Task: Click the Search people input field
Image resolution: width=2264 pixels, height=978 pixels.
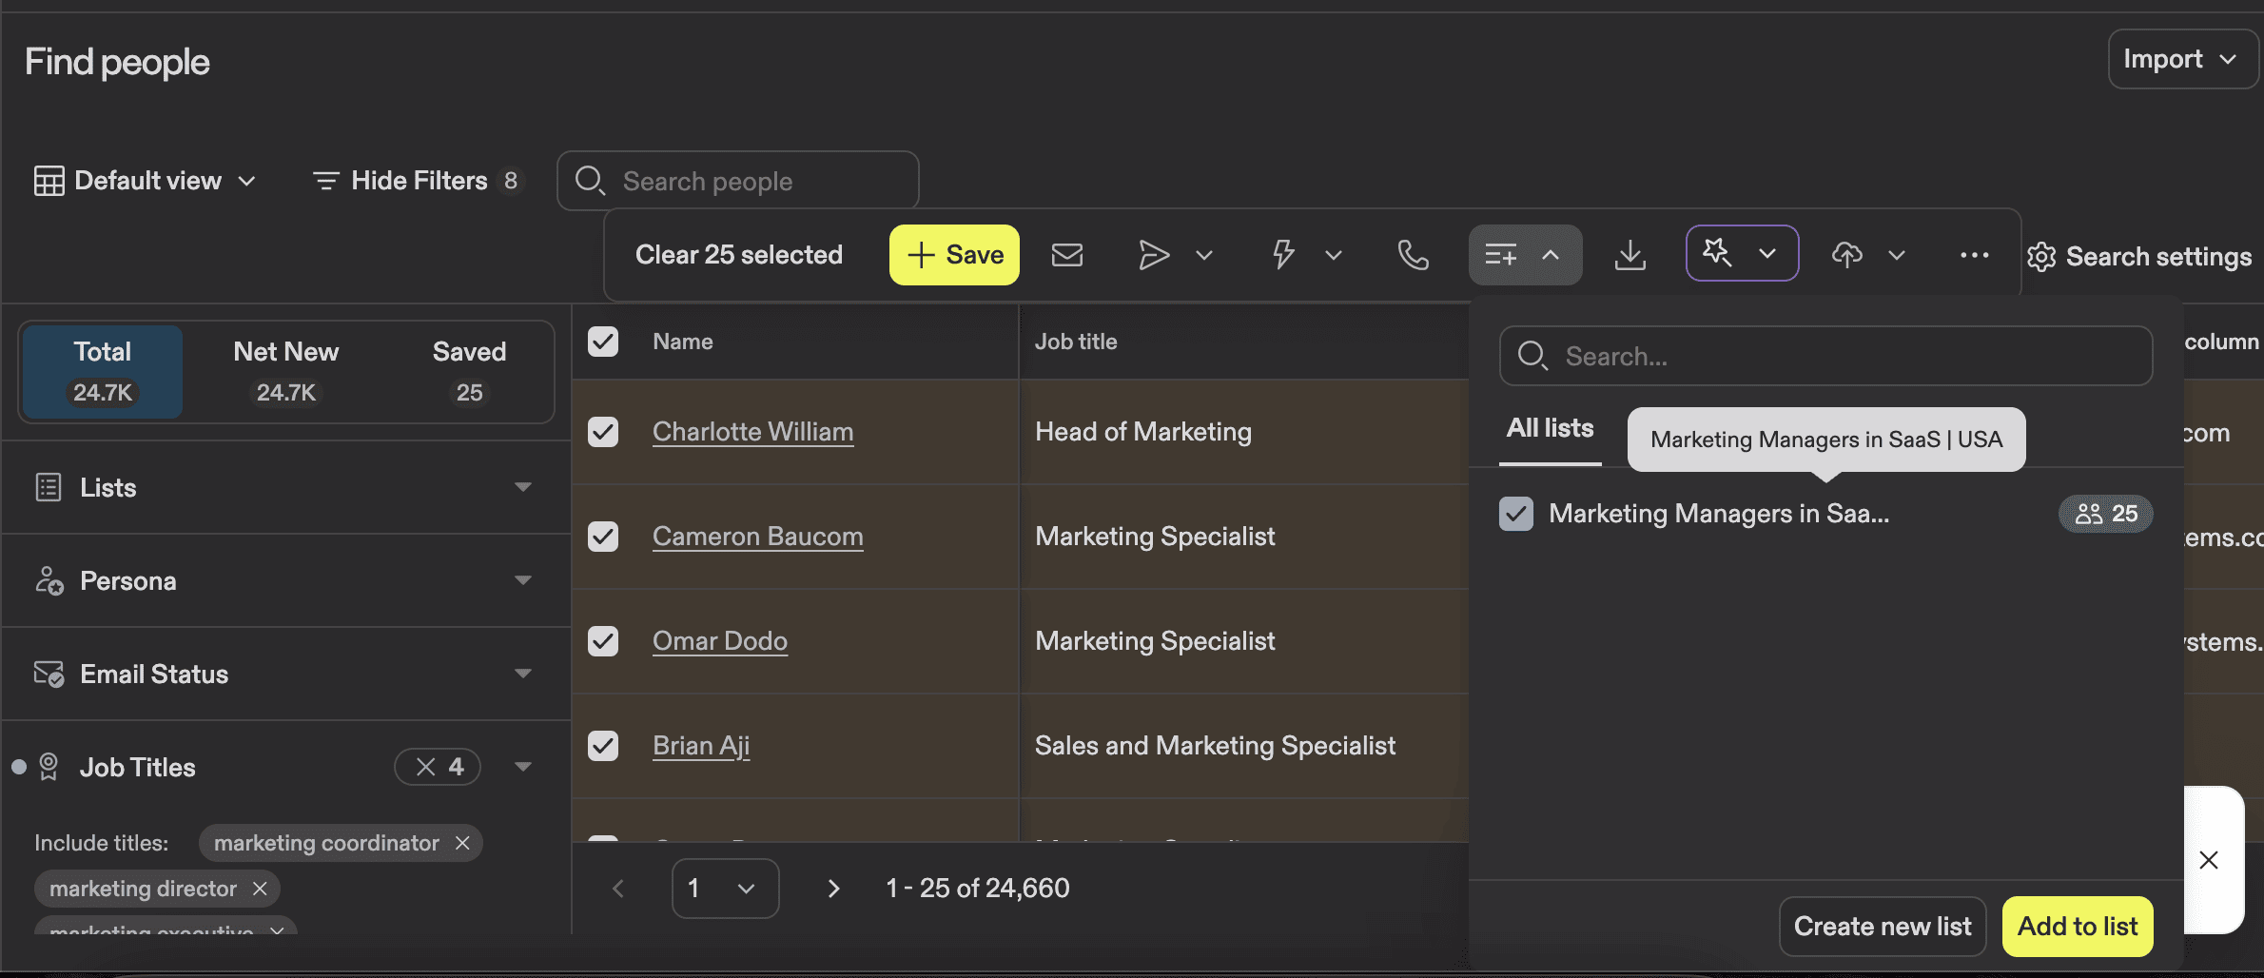Action: click(x=738, y=181)
